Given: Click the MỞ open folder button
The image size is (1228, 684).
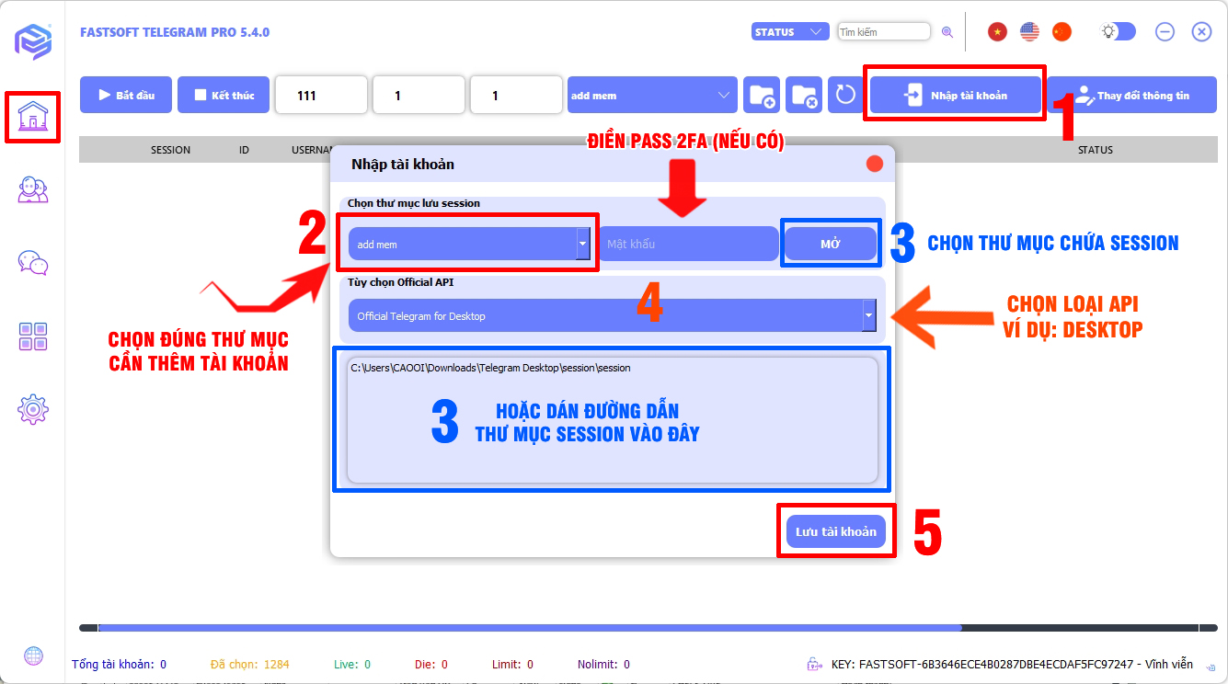Looking at the screenshot, I should coord(831,244).
